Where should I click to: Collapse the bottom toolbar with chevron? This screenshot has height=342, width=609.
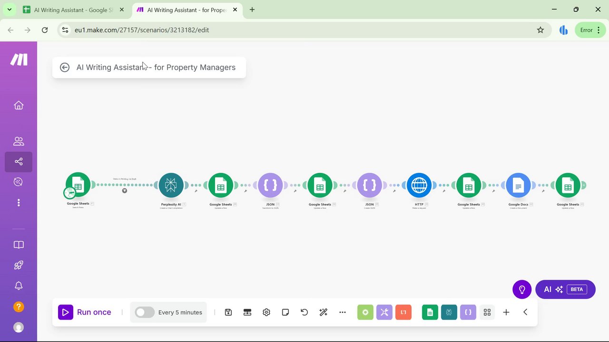click(x=525, y=312)
